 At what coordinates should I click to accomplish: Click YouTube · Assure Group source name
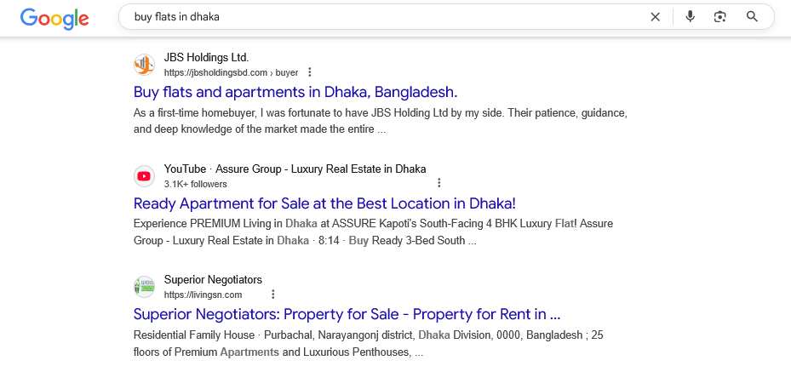295,169
